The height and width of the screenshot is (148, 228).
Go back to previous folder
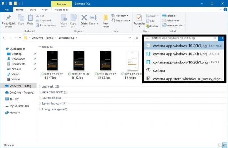point(4,38)
